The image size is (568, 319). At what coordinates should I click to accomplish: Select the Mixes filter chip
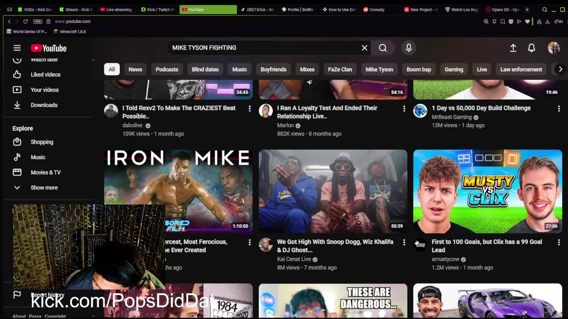[x=307, y=69]
